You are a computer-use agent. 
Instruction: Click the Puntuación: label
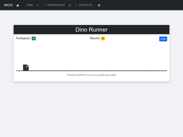[23, 38]
